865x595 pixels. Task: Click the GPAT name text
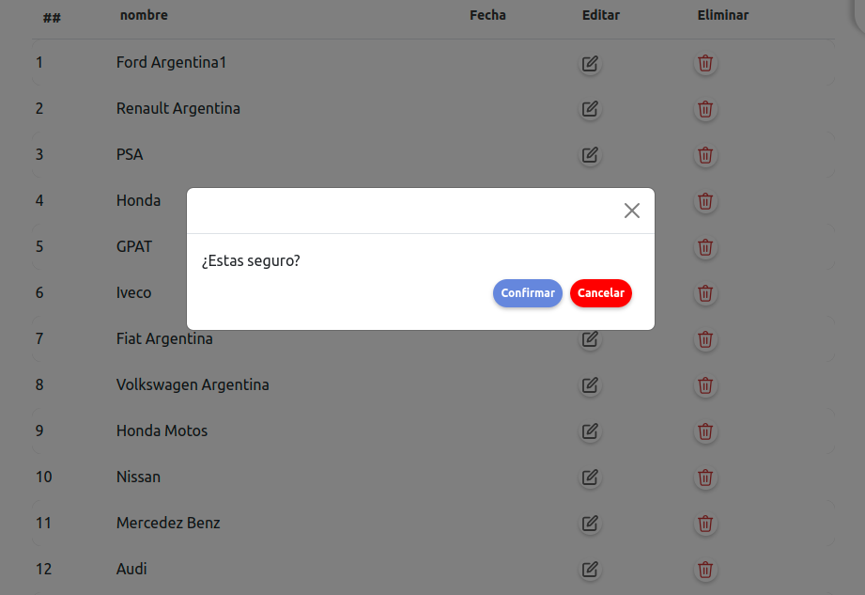[x=134, y=246]
